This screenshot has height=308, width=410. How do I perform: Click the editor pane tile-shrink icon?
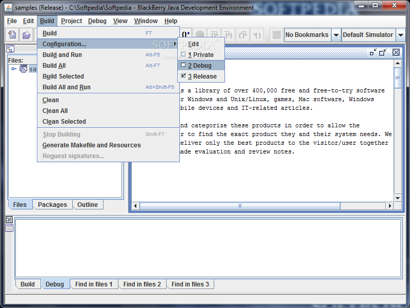click(x=373, y=52)
